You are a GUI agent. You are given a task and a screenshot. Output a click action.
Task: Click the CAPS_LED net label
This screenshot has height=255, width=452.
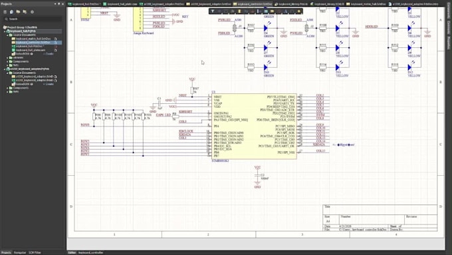(164, 115)
